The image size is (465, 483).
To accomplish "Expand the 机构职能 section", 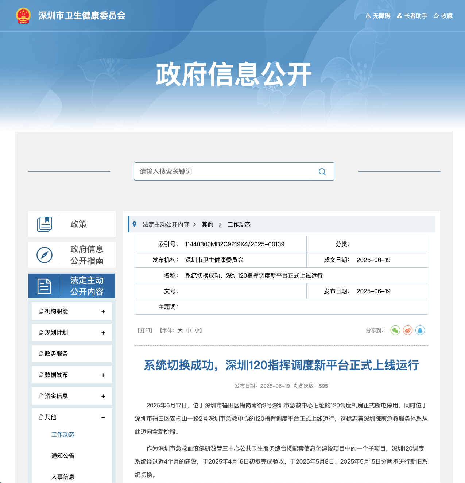I will pos(103,312).
